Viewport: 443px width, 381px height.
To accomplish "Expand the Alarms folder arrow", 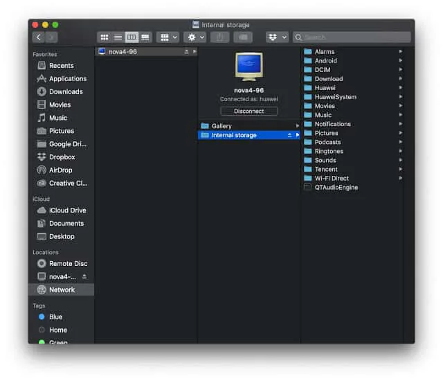I will (x=400, y=51).
